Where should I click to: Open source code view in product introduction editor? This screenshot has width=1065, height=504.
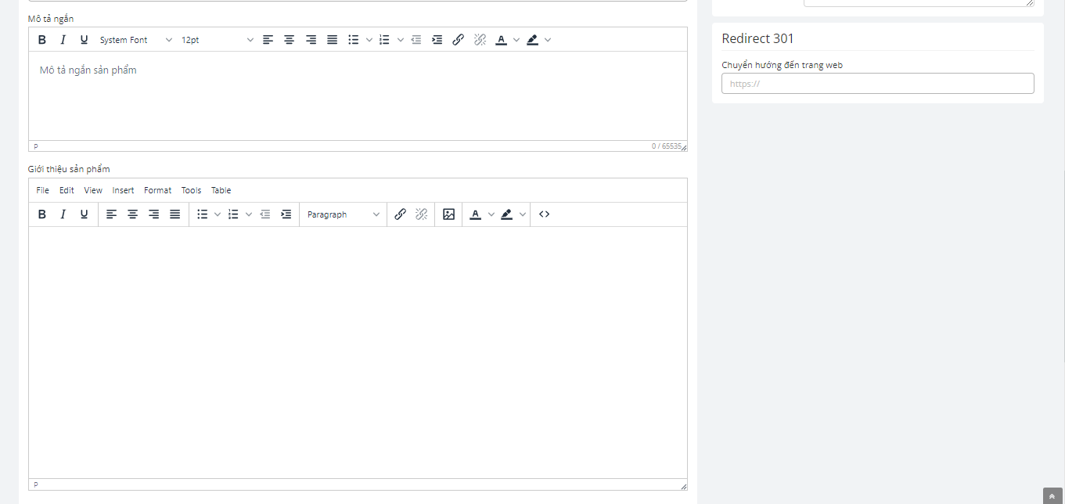point(544,214)
